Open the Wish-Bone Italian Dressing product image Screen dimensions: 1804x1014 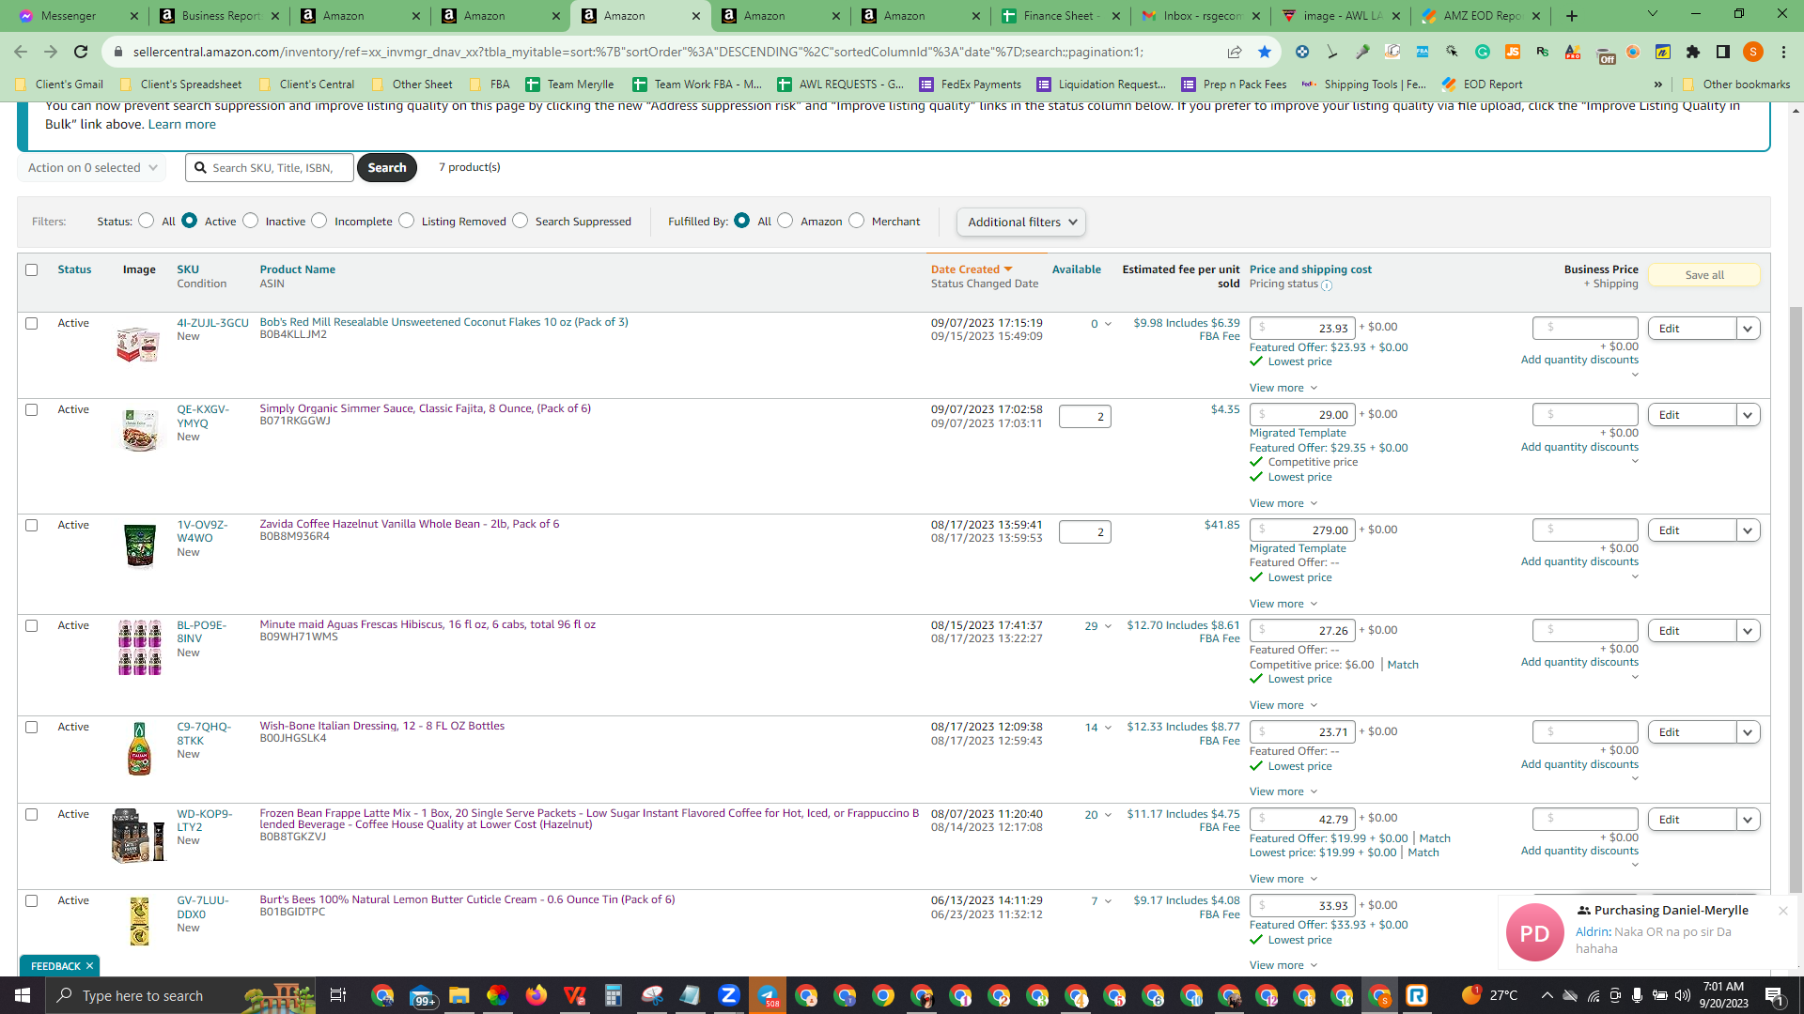pos(139,748)
